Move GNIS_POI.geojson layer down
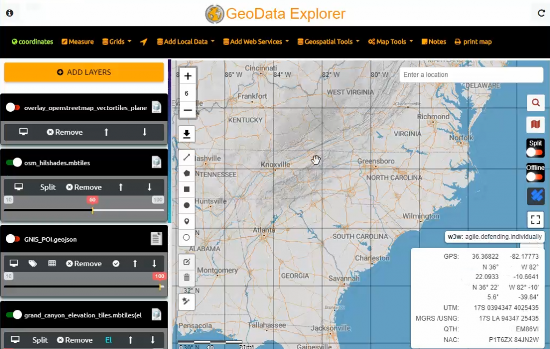The height and width of the screenshot is (349, 550). click(154, 264)
